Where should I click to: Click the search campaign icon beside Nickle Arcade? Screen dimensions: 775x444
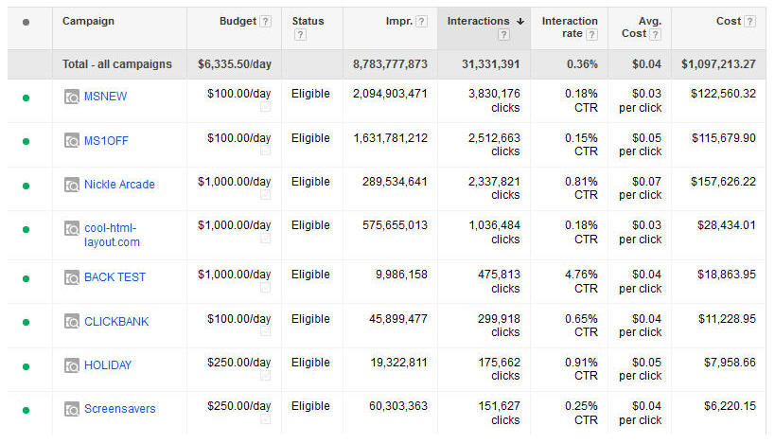(72, 185)
